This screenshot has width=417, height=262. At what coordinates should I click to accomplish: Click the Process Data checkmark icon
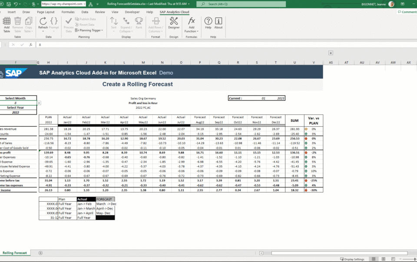click(x=69, y=21)
